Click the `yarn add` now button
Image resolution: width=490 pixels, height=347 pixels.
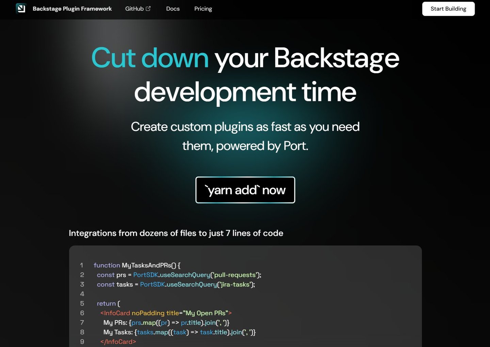click(245, 190)
